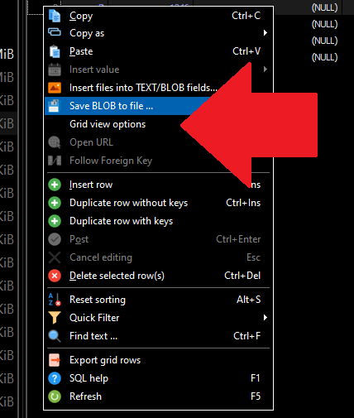The height and width of the screenshot is (418, 354).
Task: Open the Copy as menu entry
Action: click(x=159, y=33)
